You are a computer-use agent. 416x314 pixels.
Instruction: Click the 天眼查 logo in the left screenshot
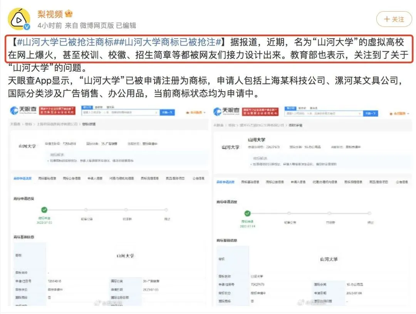[x=23, y=110]
